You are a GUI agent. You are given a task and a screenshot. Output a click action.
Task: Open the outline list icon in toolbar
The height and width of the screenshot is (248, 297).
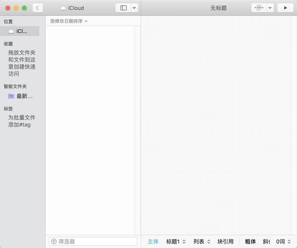(x=259, y=8)
